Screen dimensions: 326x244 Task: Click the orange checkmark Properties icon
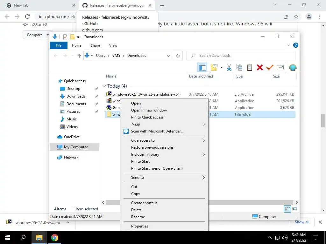click(270, 67)
